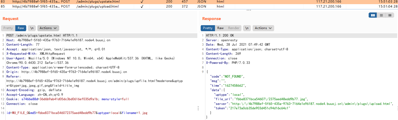Toggle \n display in Response pane

coord(247,28)
